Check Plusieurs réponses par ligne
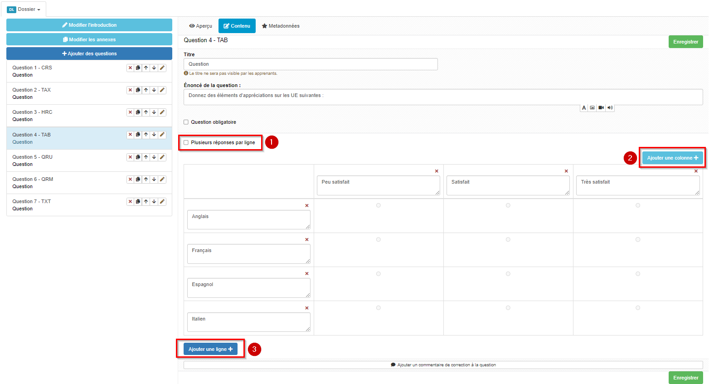 186,142
